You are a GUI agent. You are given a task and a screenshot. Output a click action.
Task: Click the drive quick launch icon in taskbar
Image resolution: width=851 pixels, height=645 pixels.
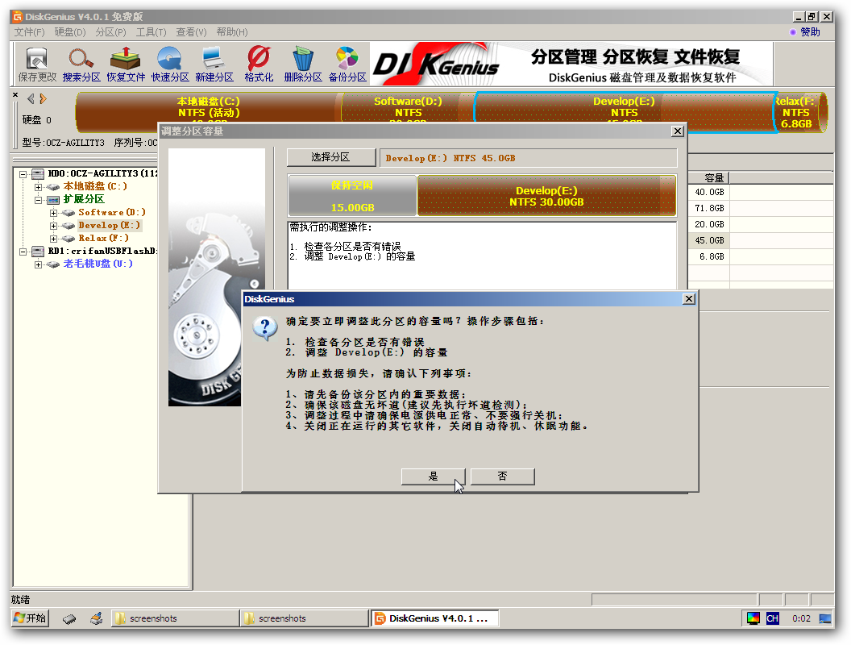[69, 618]
